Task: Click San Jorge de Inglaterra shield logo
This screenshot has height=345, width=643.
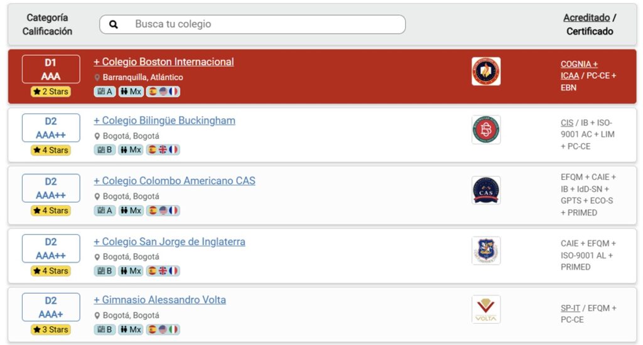Action: [x=486, y=250]
